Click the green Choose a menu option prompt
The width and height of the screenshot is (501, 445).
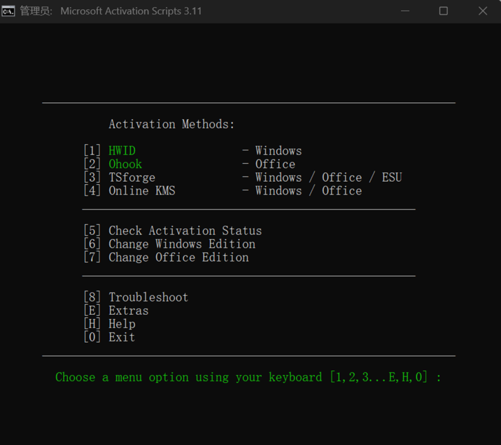click(x=248, y=378)
